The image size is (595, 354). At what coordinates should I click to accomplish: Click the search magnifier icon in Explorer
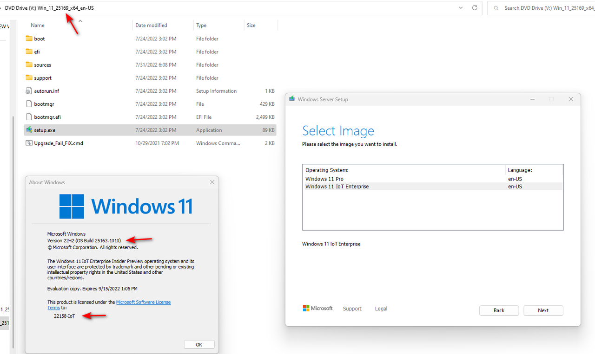[x=496, y=8]
